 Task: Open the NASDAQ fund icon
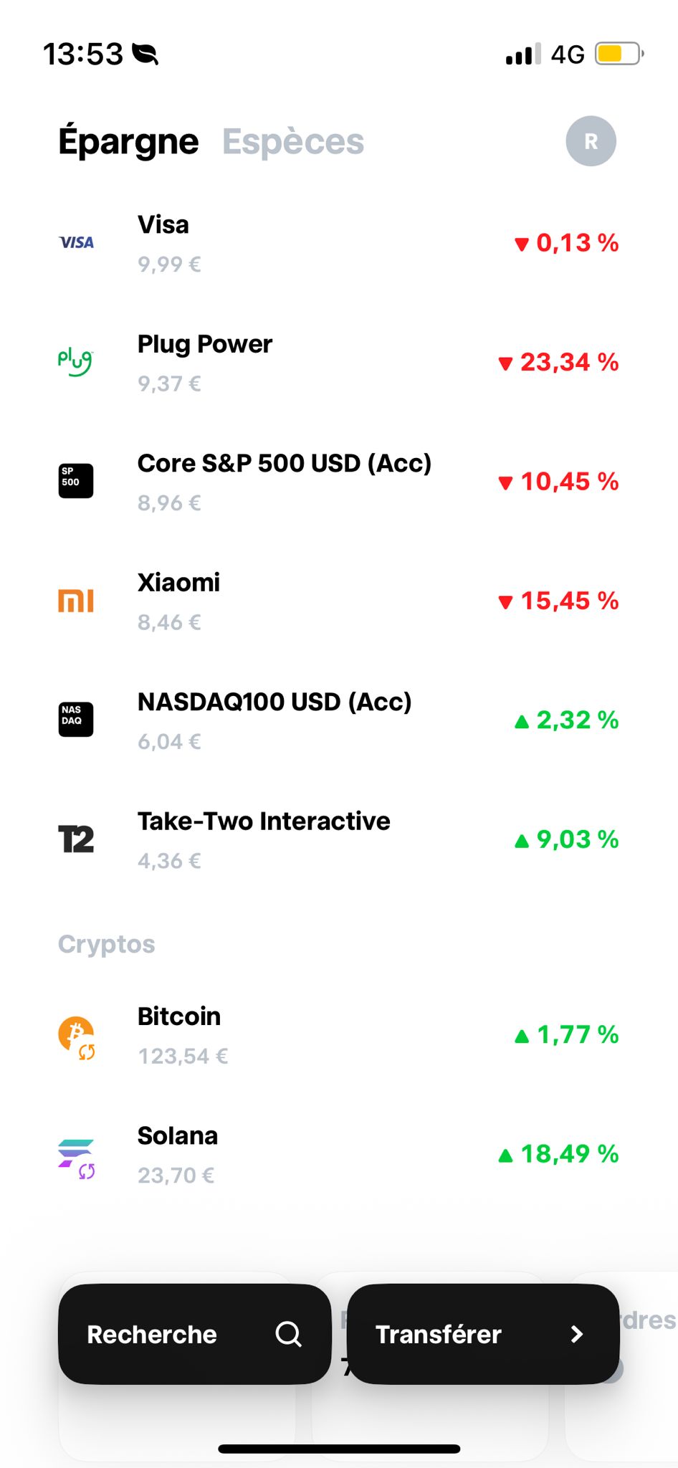tap(76, 719)
